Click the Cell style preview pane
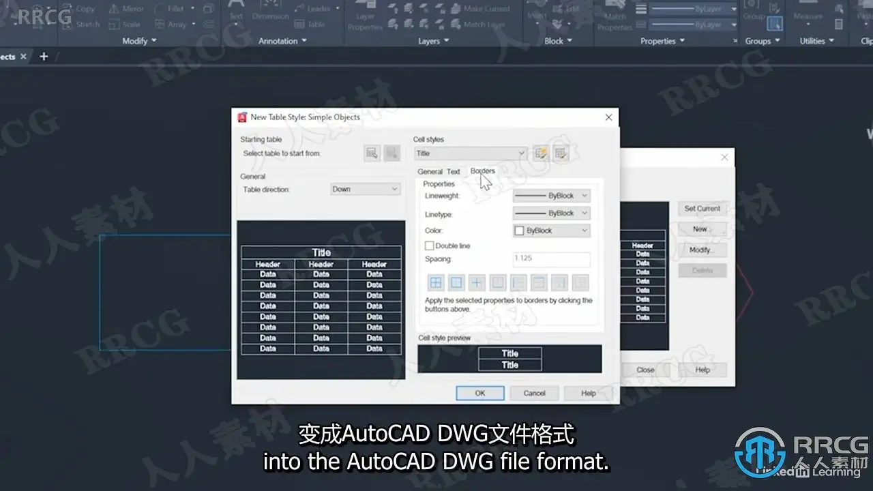The width and height of the screenshot is (873, 491). tap(509, 359)
